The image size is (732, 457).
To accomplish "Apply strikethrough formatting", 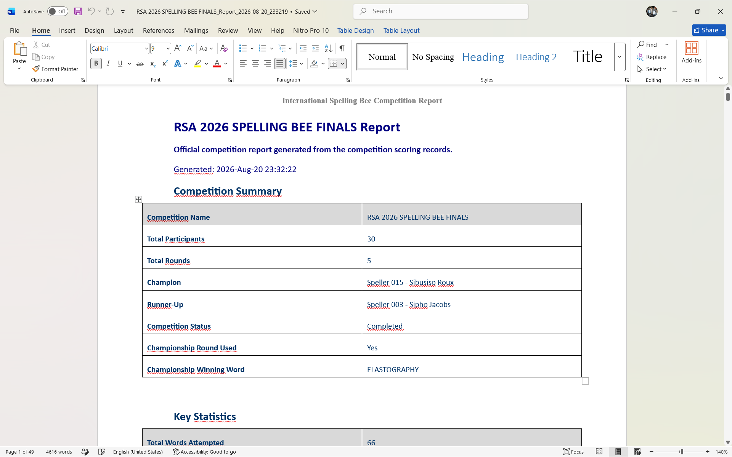I will (140, 64).
